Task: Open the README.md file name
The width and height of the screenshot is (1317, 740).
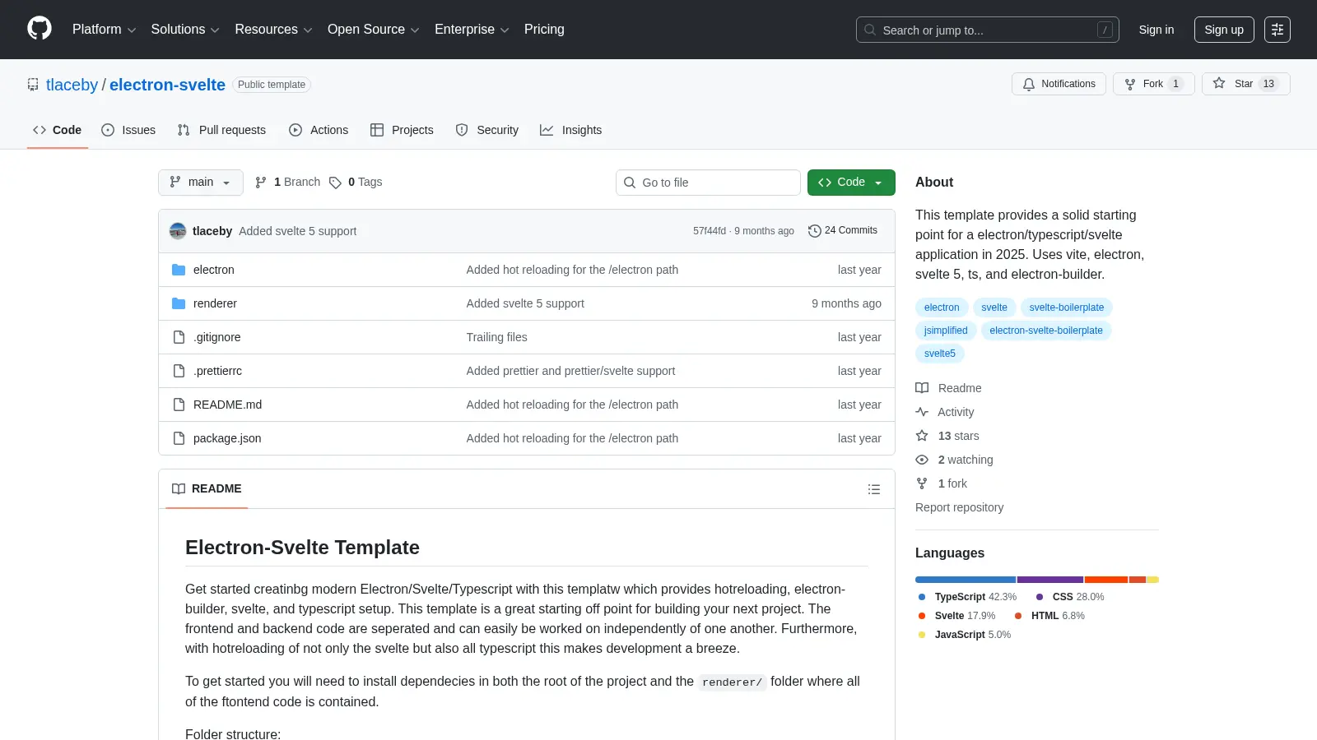Action: coord(227,405)
